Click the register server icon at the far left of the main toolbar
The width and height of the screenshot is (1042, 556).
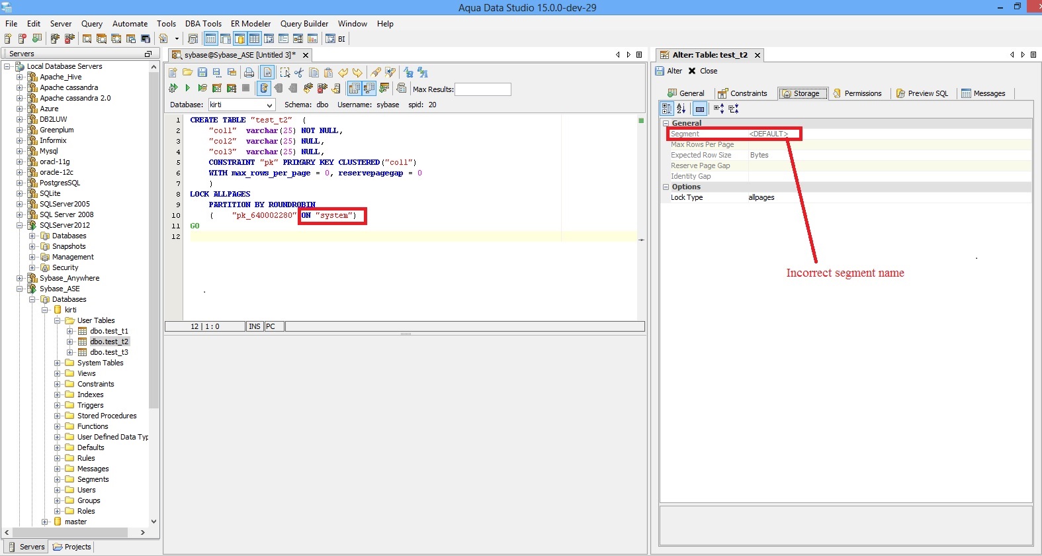pyautogui.click(x=7, y=39)
